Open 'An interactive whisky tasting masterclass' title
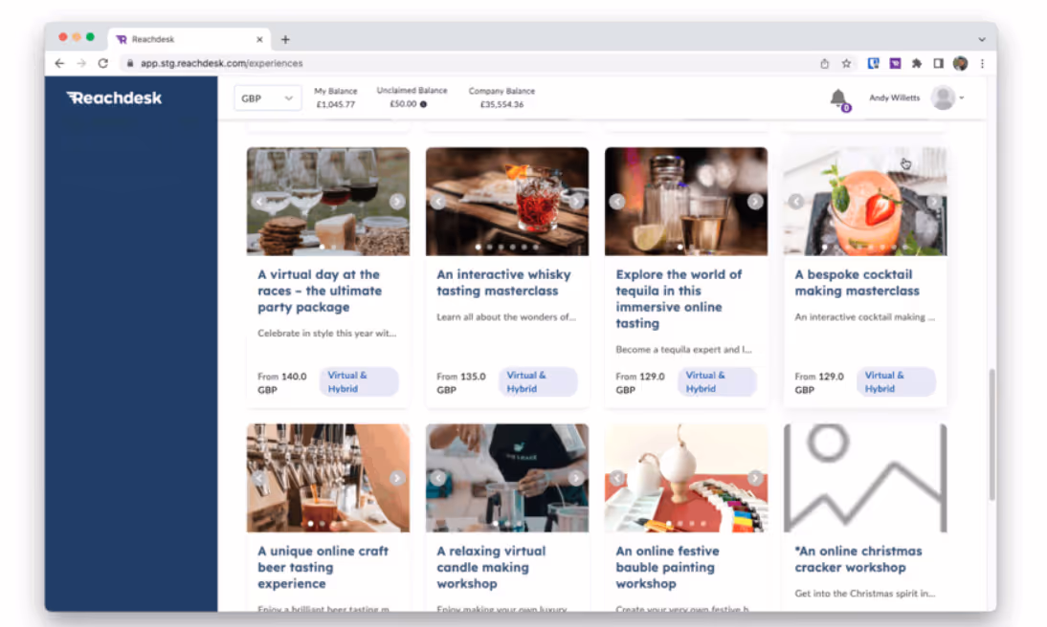 (x=503, y=283)
